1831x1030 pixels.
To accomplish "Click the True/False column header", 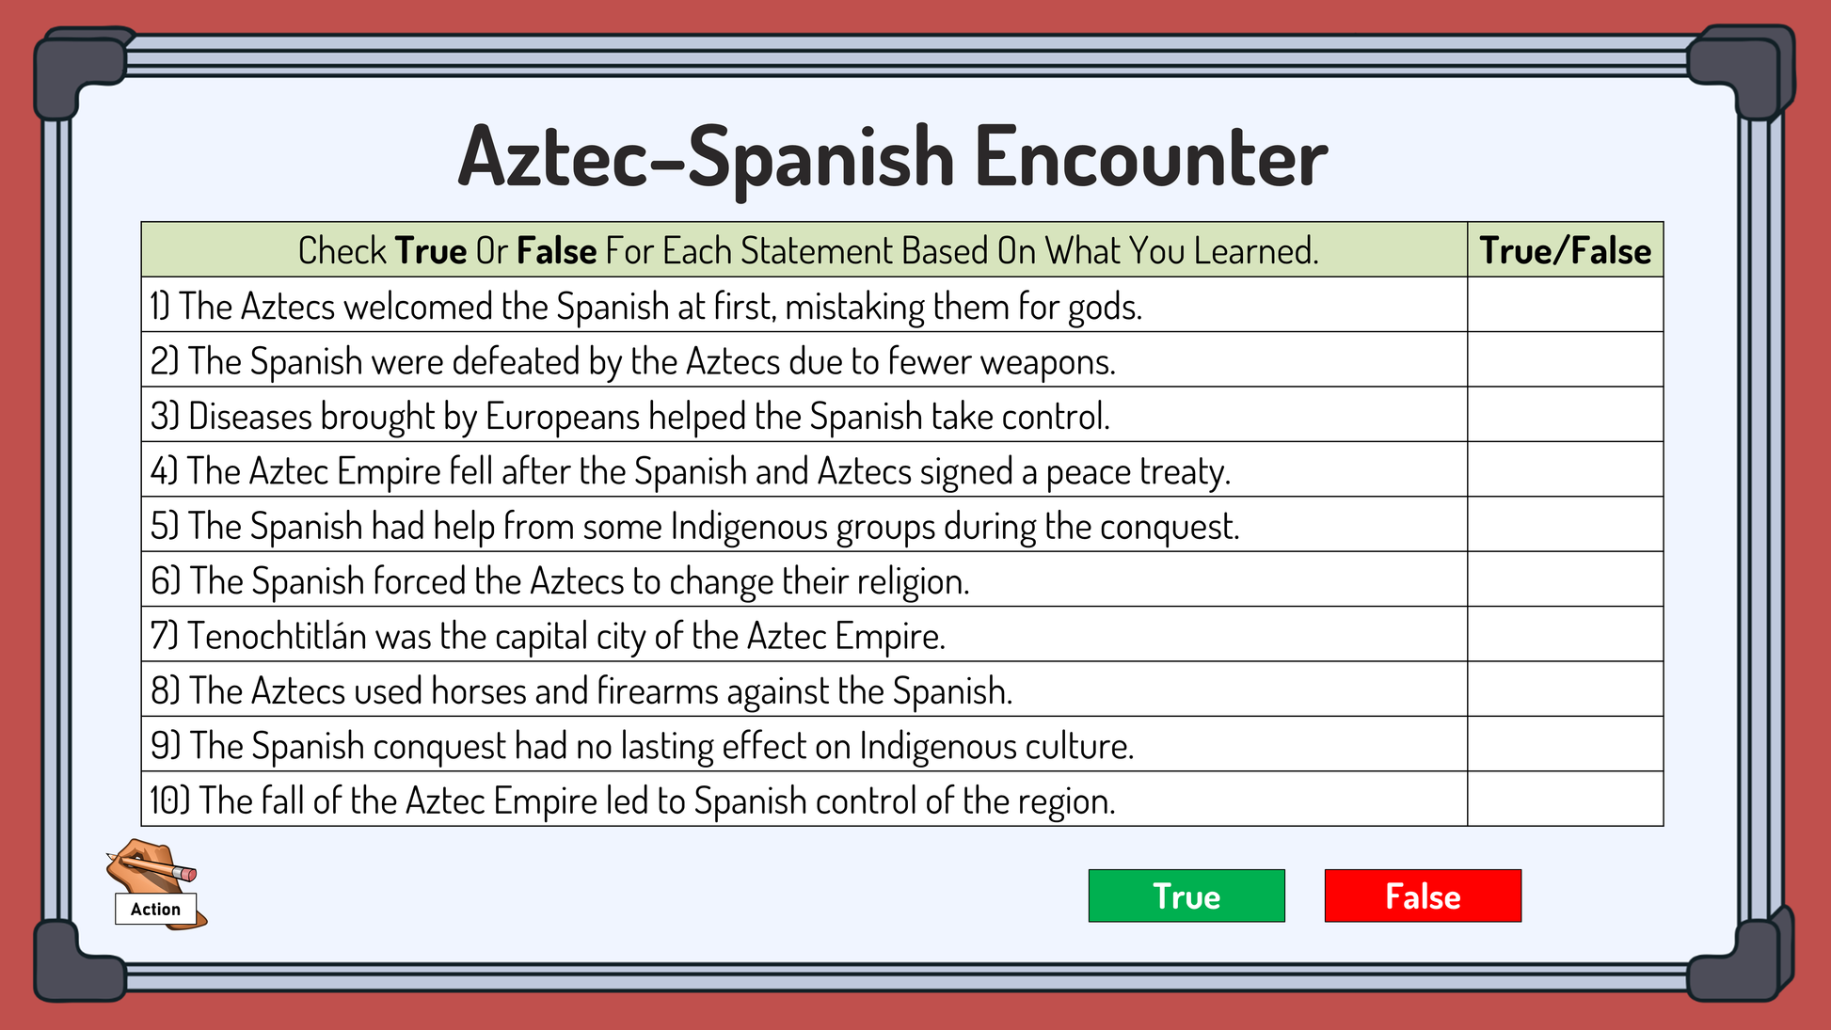I will [x=1565, y=250].
